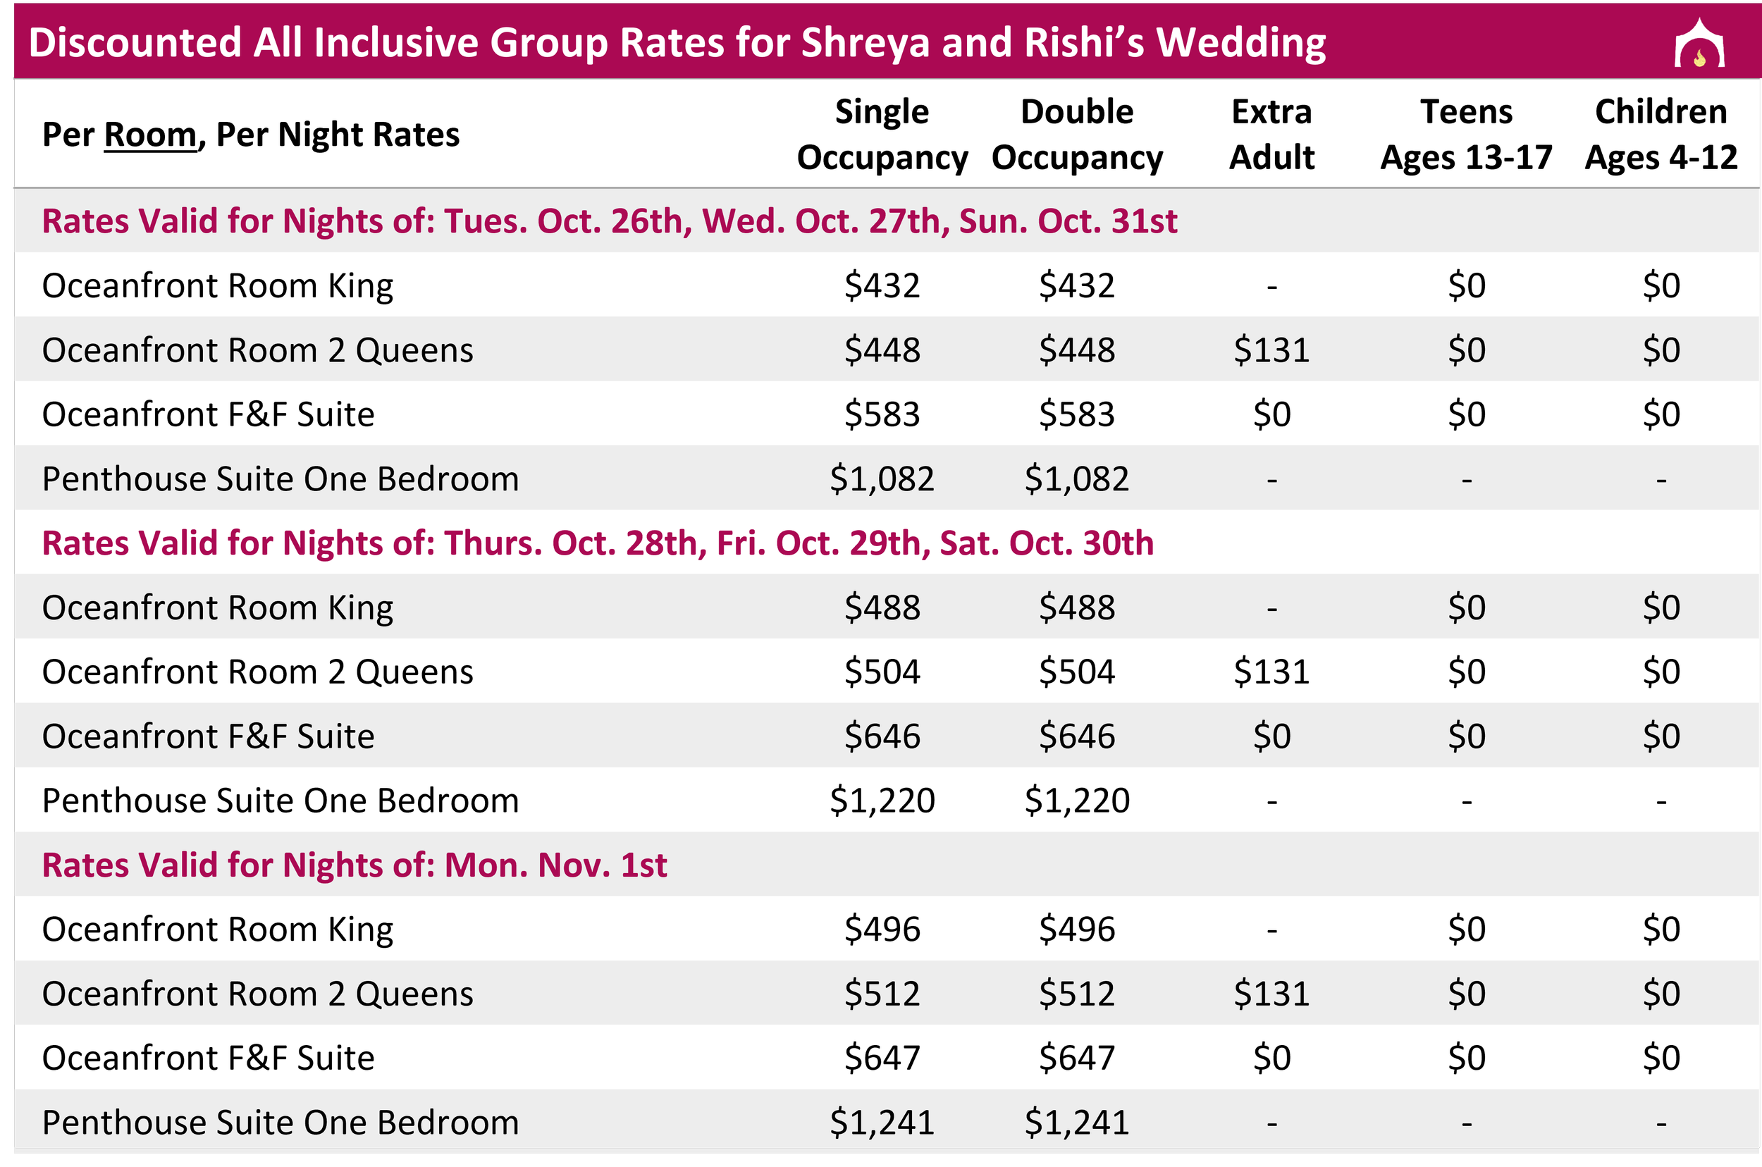Select the $448 double occupancy 2 Queens rate

(x=1077, y=350)
